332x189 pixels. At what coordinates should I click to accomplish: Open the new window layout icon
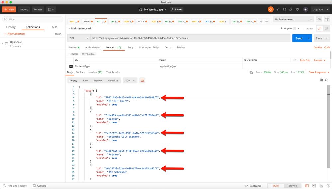pyautogui.click(x=51, y=9)
